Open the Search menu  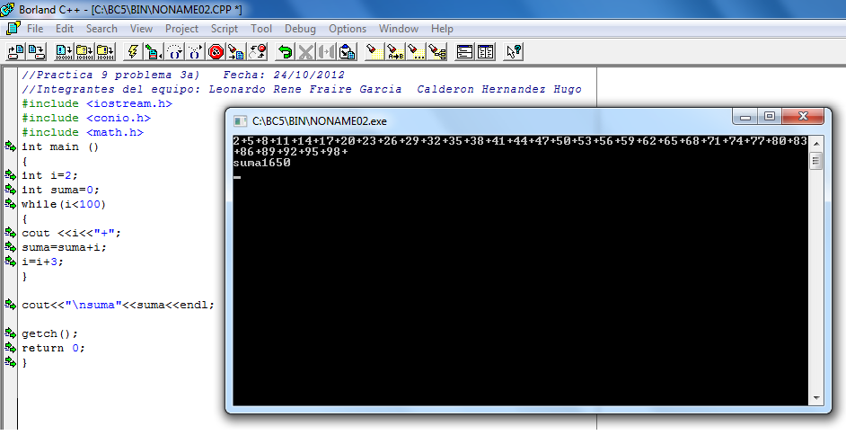(x=101, y=29)
